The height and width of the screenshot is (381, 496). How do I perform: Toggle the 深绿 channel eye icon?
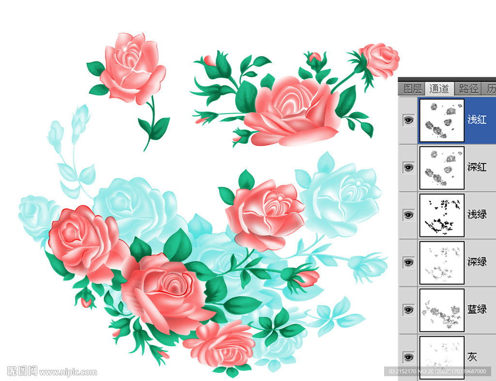tap(409, 262)
